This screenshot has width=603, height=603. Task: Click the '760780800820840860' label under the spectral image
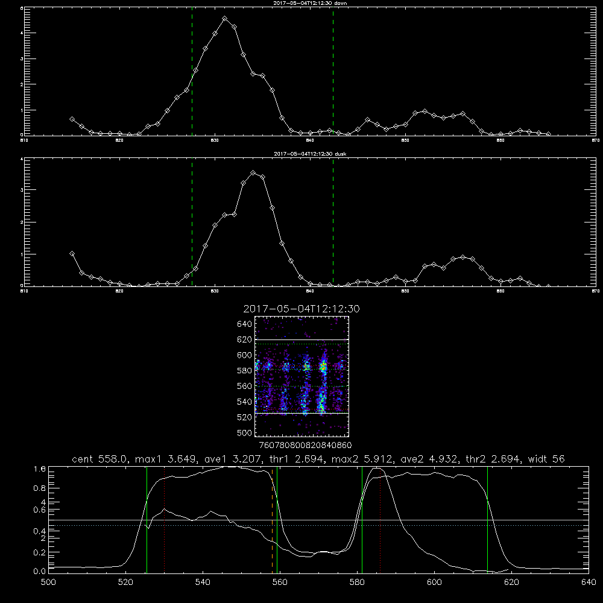point(306,445)
